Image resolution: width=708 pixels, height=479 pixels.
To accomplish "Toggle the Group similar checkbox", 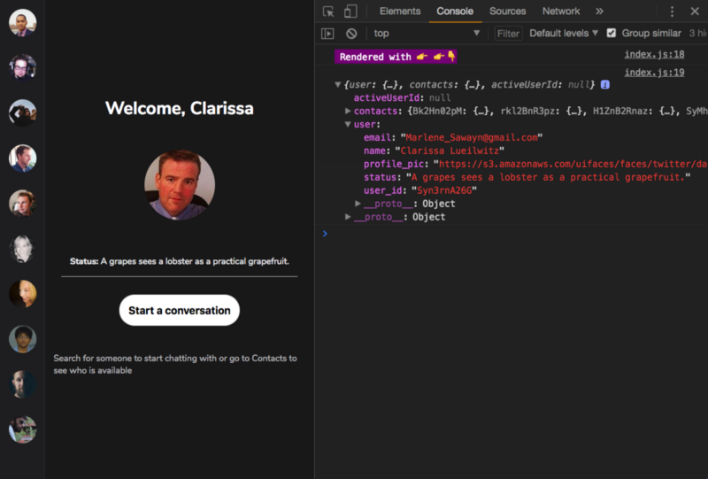I will 611,33.
